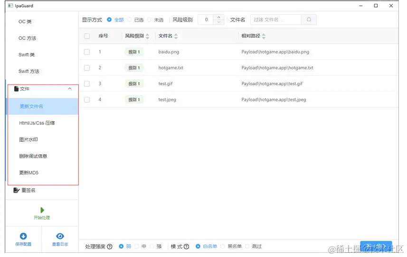Click path Payload\hotgame.app\baidu.png
407x257 pixels.
click(x=275, y=52)
